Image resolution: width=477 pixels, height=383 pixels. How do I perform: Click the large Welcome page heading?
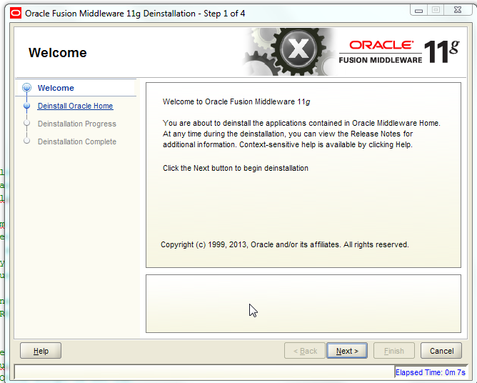pyautogui.click(x=58, y=53)
